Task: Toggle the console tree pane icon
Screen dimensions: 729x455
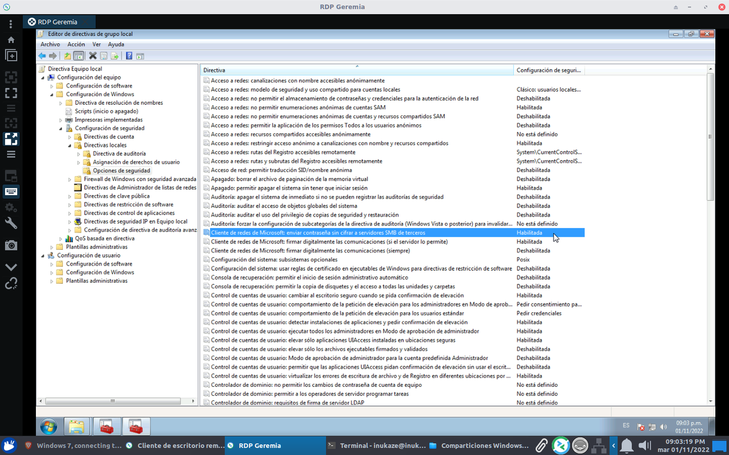Action: point(79,56)
